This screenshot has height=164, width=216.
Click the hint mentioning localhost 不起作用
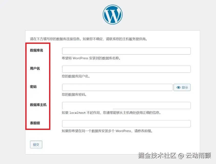[x=111, y=113]
